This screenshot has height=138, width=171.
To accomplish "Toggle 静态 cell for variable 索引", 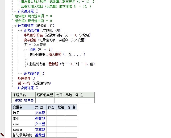I will tap(52, 118).
